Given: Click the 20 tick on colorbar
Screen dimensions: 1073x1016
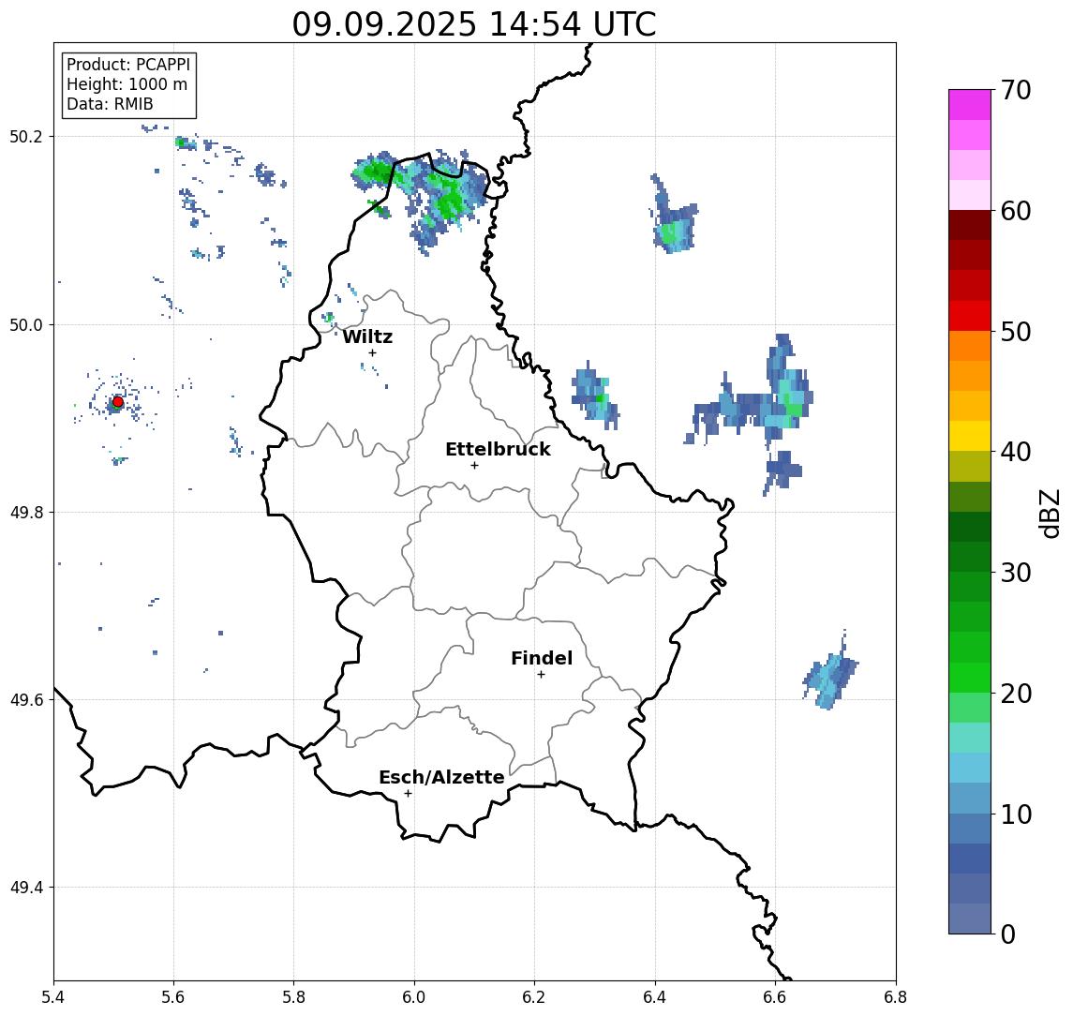Looking at the screenshot, I should coord(1016,693).
